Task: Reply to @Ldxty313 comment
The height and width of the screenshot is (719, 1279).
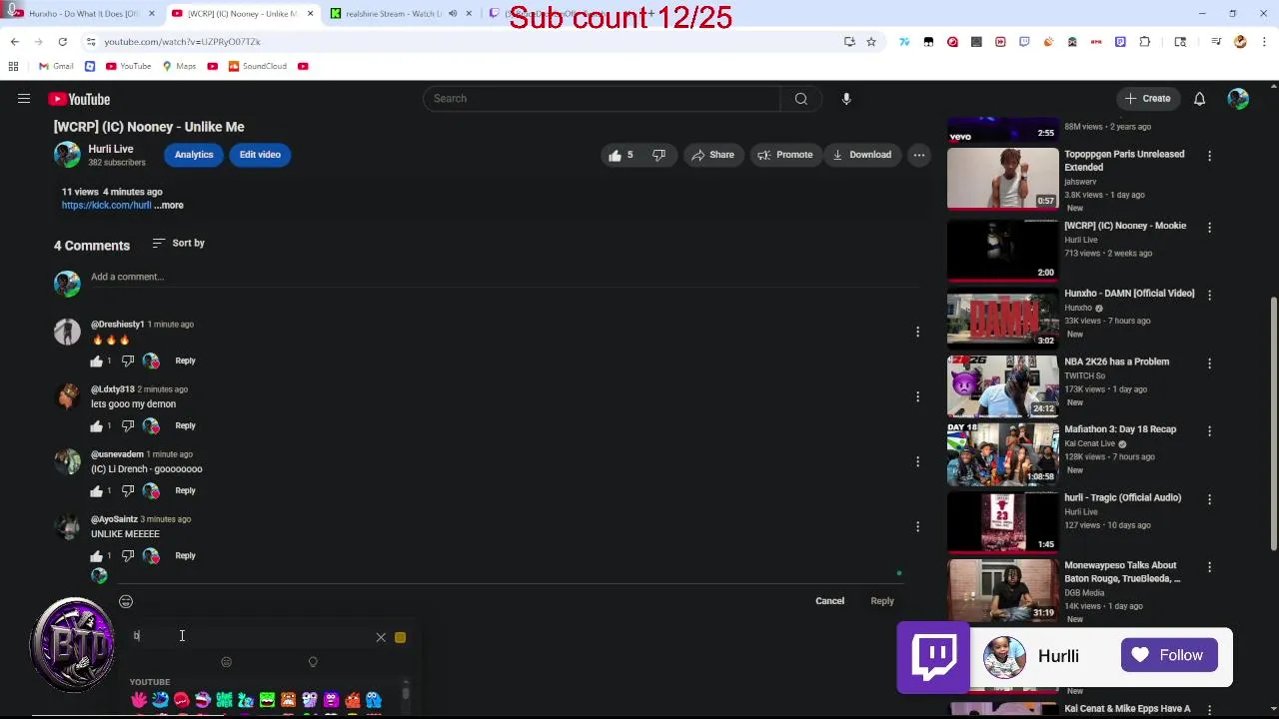Action: click(185, 425)
